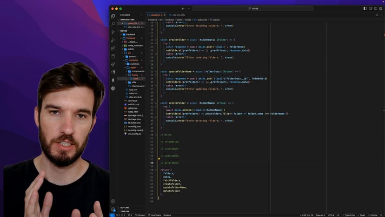Click Live Share in status bar

[x=155, y=215]
